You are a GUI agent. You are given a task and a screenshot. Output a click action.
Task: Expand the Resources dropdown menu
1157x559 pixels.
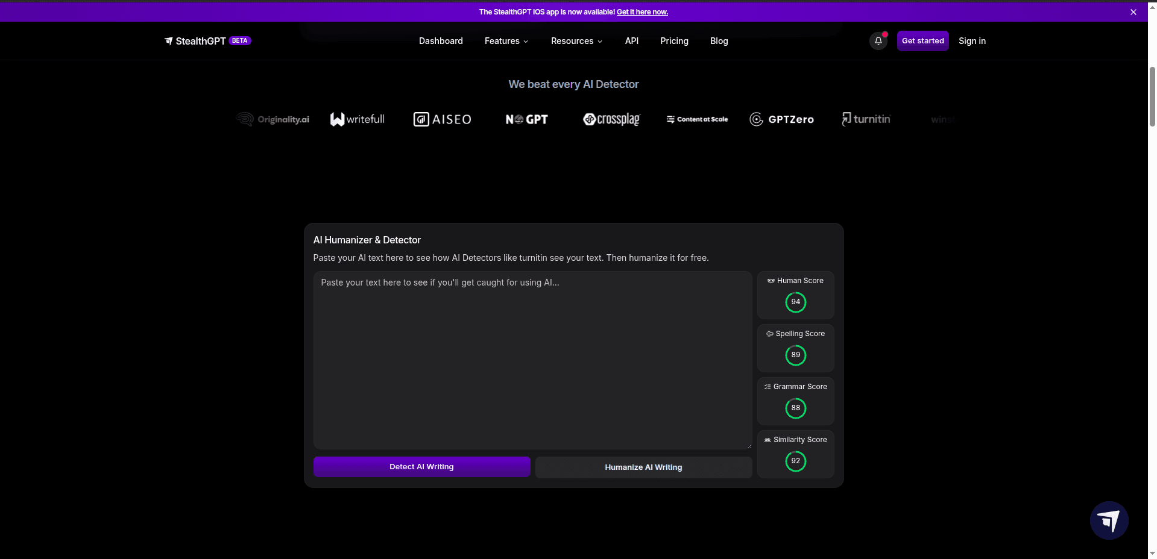pos(576,41)
